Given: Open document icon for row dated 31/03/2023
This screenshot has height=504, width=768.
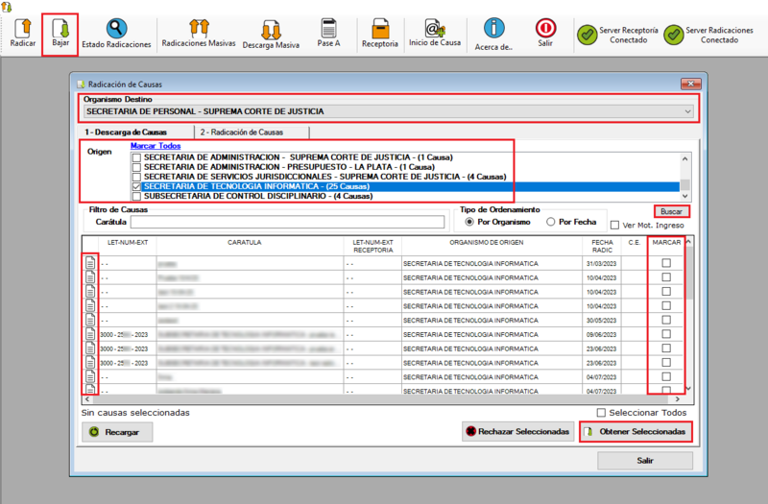Looking at the screenshot, I should point(90,263).
